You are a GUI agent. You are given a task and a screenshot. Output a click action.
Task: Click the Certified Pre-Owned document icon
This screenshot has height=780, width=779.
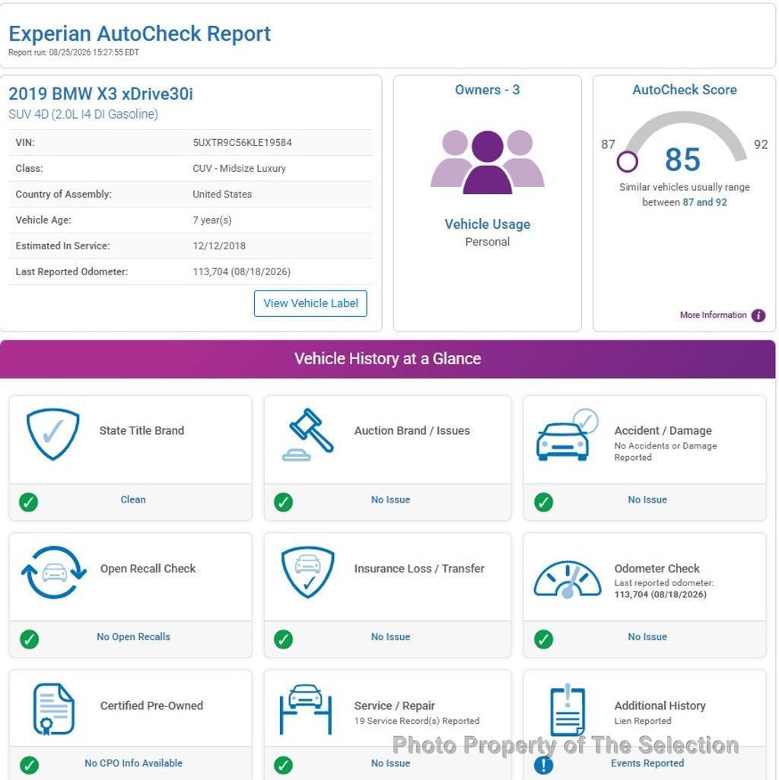click(54, 709)
